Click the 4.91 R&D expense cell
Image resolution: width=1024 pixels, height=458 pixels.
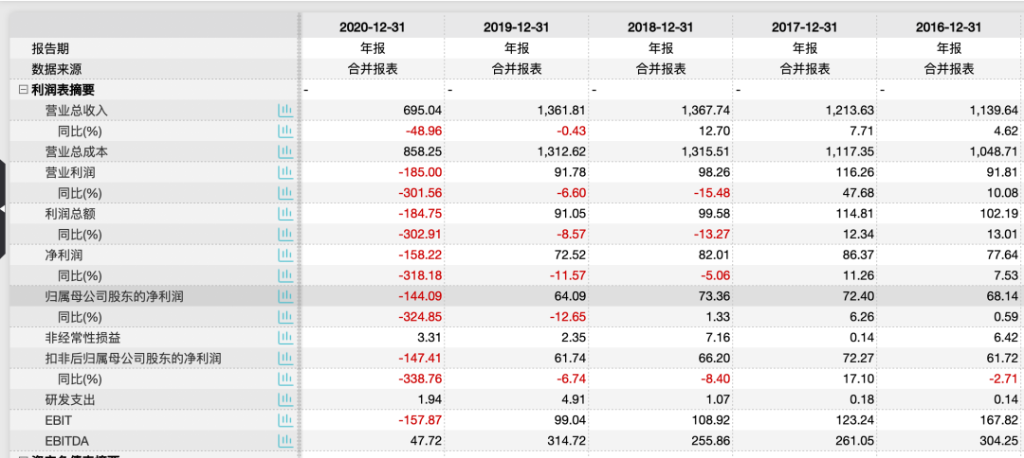(x=574, y=399)
